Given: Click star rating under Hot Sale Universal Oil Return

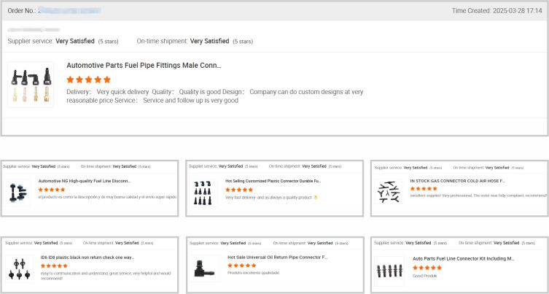Looking at the screenshot, I should coord(241,266).
